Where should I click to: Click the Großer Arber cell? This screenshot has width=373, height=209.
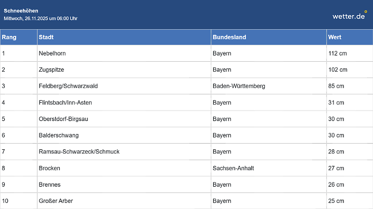pos(57,201)
